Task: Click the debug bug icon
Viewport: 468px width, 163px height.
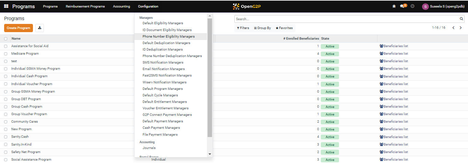Action: [394, 6]
